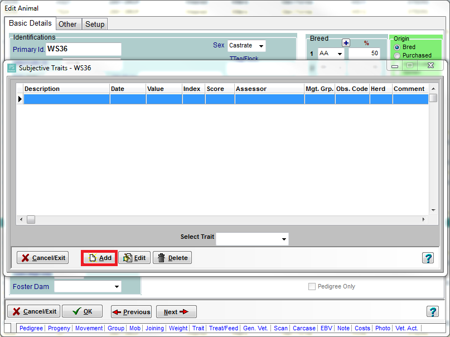This screenshot has width=450, height=337.
Task: Switch to the Other tab
Action: [67, 24]
